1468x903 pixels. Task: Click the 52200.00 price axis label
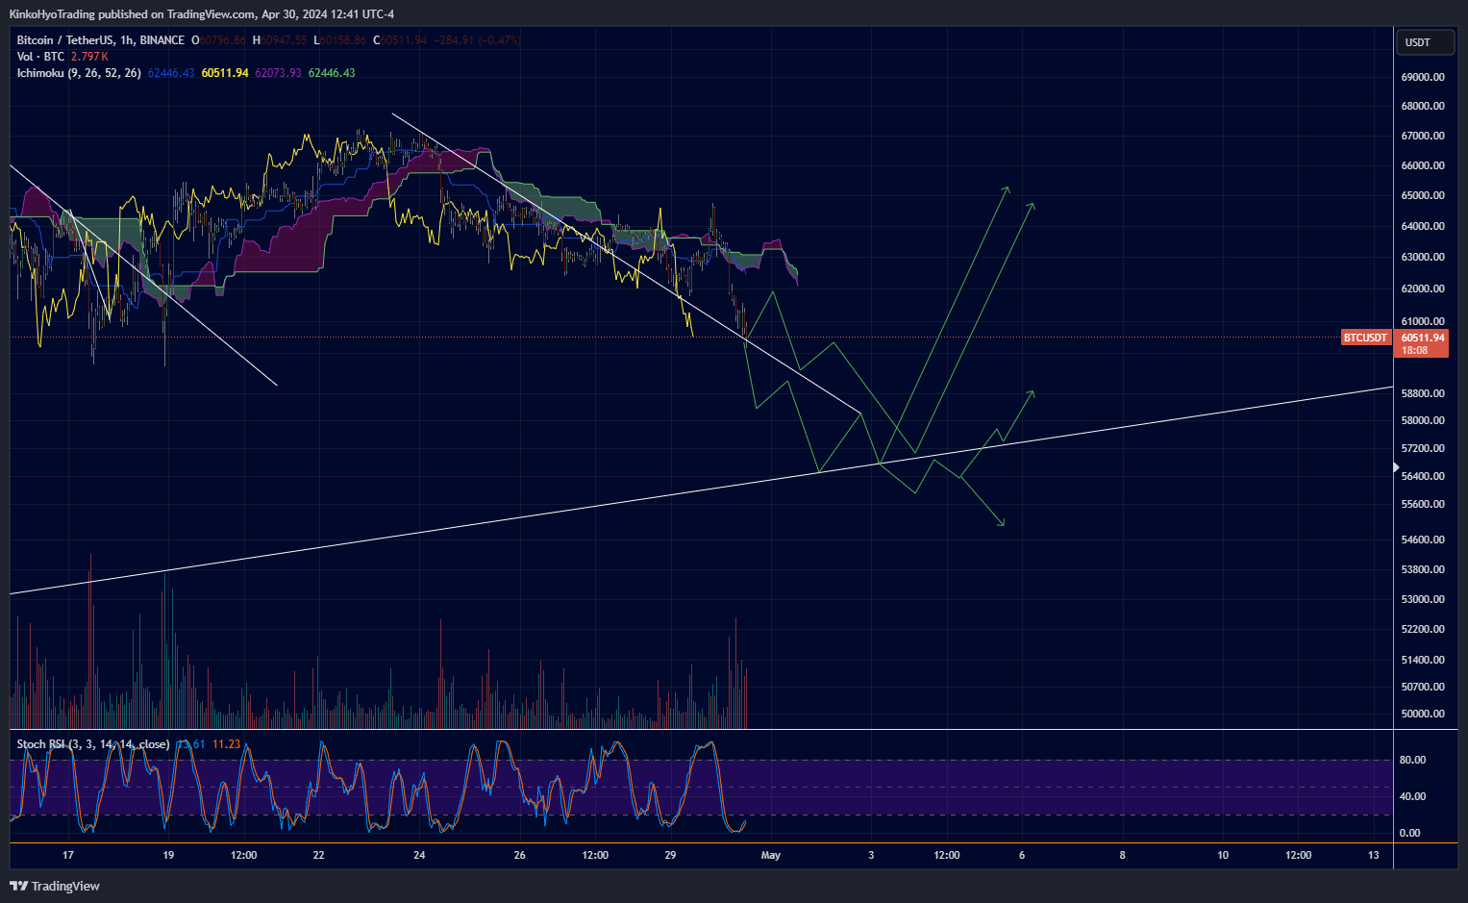[1423, 629]
